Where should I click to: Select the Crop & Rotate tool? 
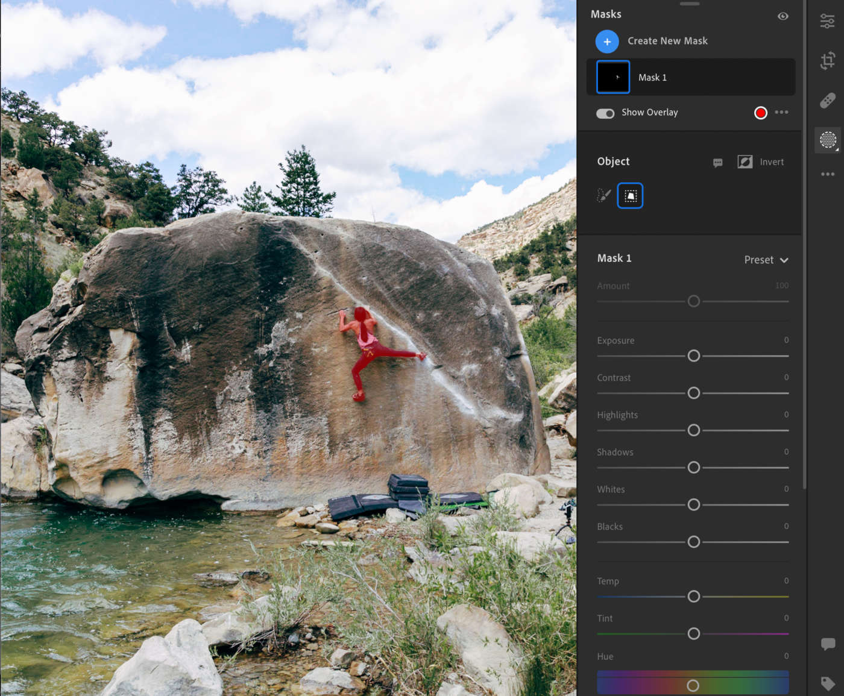[827, 60]
